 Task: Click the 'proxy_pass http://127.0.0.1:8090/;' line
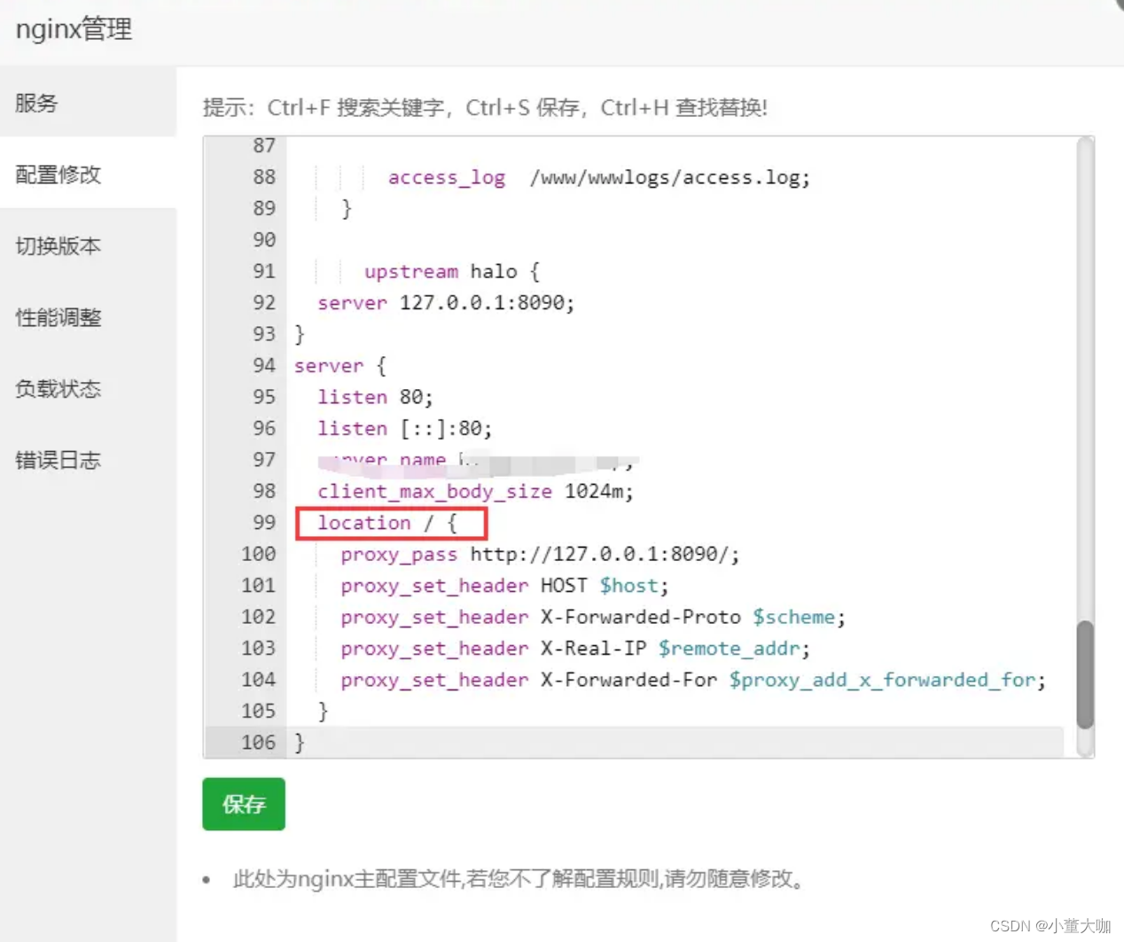(x=540, y=554)
